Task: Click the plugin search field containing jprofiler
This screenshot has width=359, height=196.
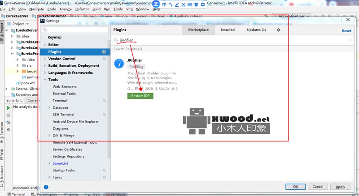Action: [231, 40]
